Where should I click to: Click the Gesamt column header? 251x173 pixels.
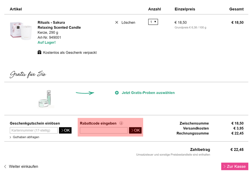tap(236, 9)
